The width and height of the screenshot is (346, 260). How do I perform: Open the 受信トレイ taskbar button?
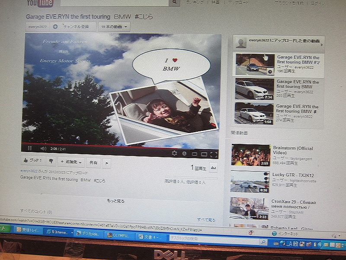click(x=28, y=230)
